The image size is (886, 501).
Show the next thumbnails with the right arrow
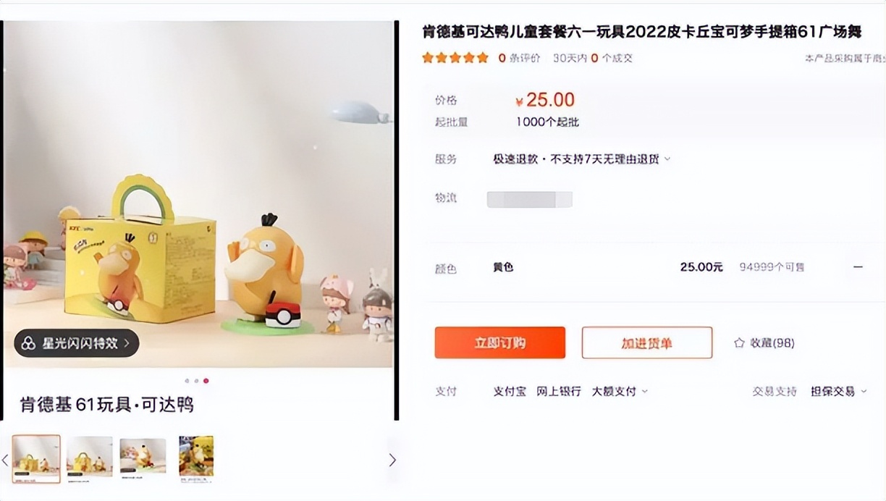pos(392,460)
